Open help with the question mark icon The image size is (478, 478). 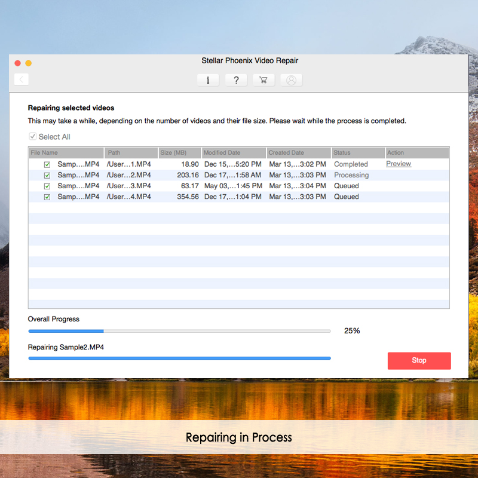click(236, 80)
